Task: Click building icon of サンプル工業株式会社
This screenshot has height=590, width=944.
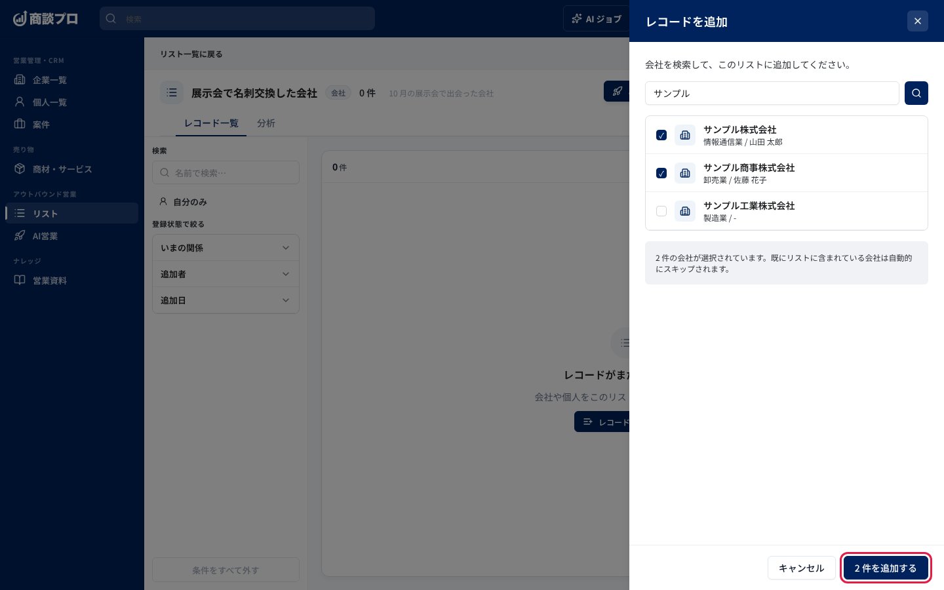Action: 685,211
